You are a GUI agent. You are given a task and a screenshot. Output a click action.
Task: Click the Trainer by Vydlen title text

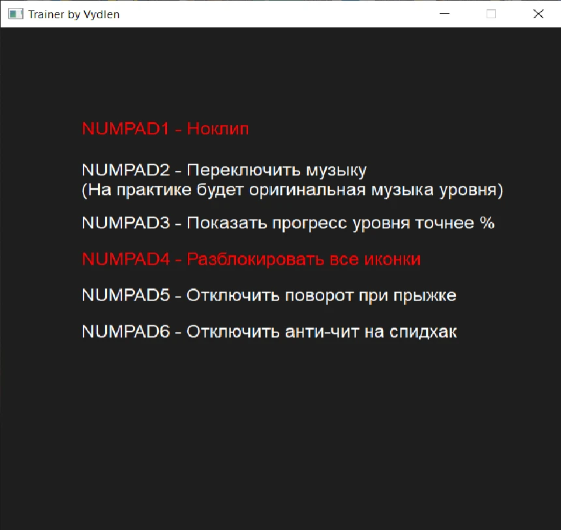(72, 14)
